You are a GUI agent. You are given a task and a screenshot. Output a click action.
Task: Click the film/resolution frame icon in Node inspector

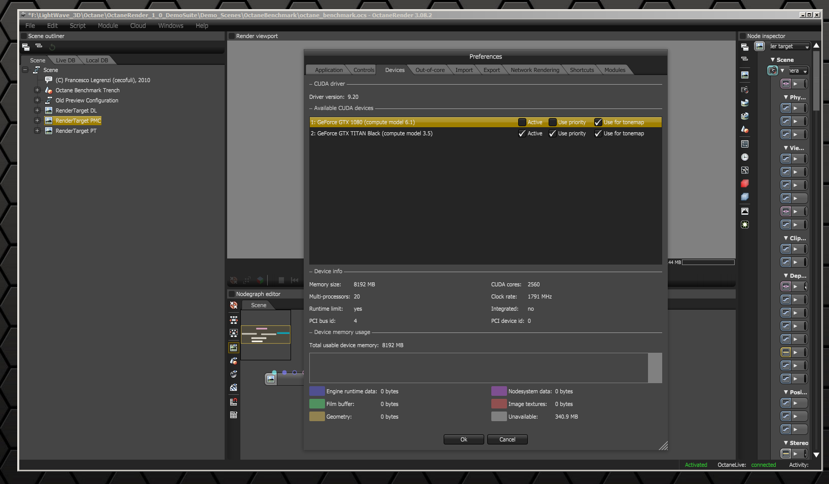[745, 144]
